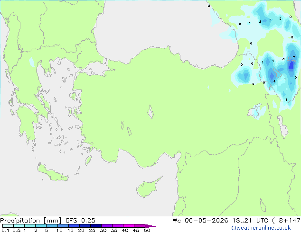Click the 'GFS 0.25' model label
The width and height of the screenshot is (301, 232).
tap(80, 221)
